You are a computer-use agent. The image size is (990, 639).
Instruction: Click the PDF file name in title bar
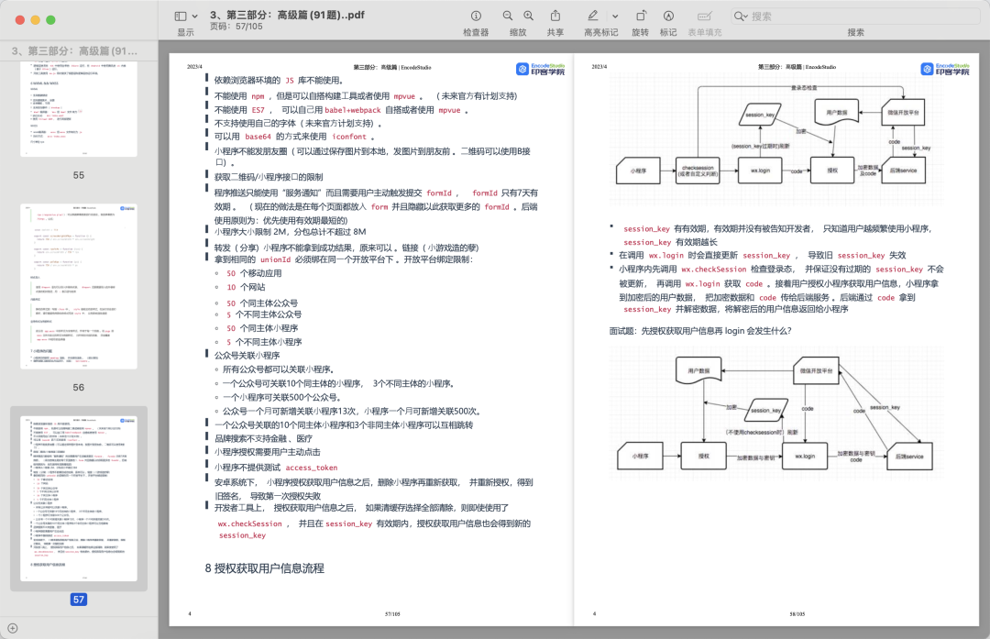click(x=287, y=15)
